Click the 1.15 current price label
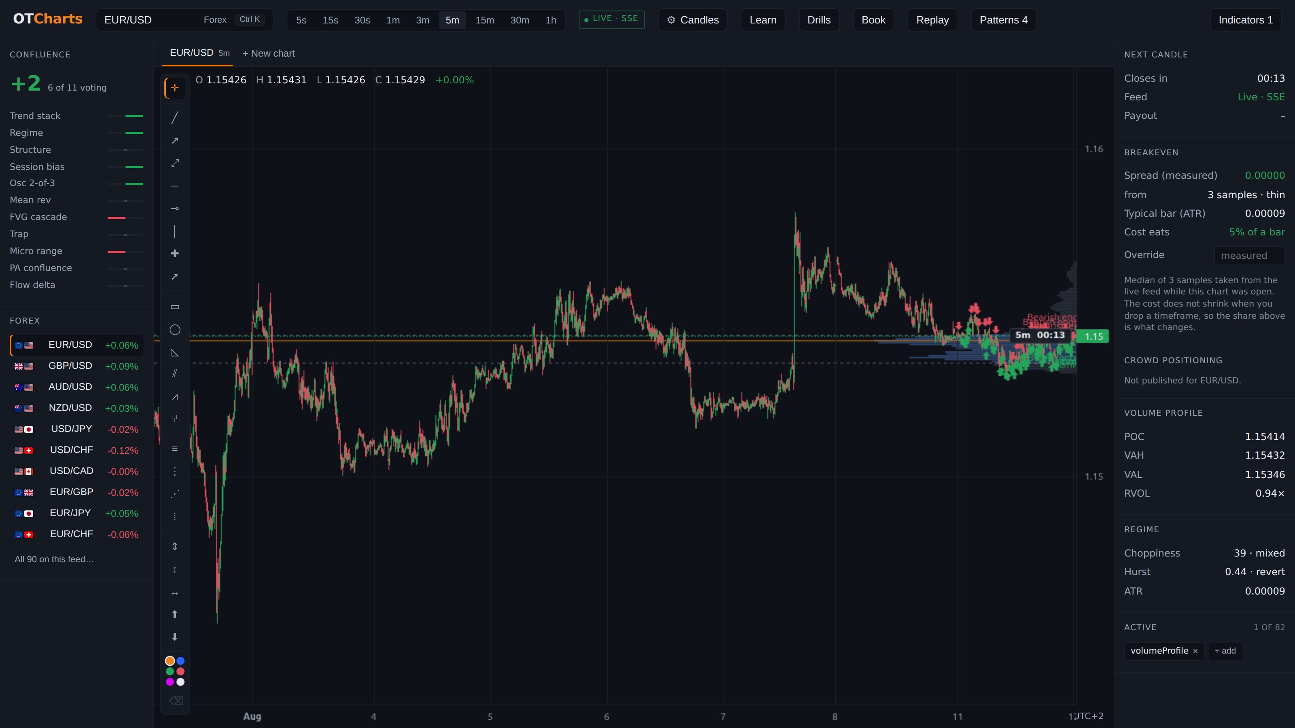 (1093, 336)
